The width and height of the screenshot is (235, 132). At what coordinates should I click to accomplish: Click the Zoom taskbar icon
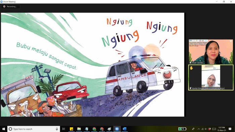coord(117,129)
